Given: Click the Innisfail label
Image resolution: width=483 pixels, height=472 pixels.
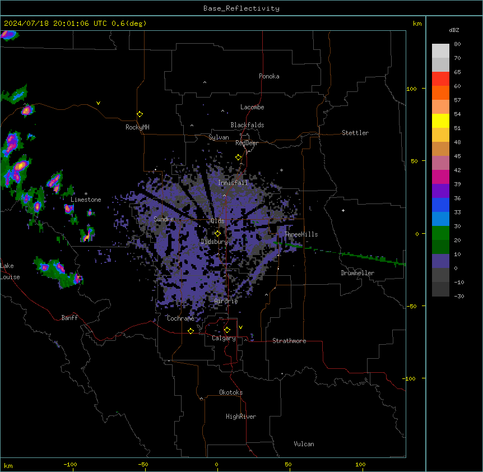Looking at the screenshot, I should tap(233, 183).
